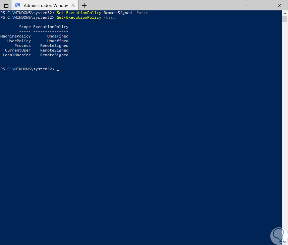Screen dimensions: 288x245
Task: Select the RemoteSigned value for CurrentUser
Action: click(54, 50)
